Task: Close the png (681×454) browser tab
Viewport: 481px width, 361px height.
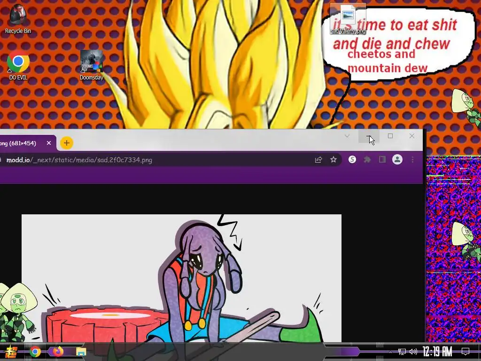Action: pyautogui.click(x=49, y=143)
